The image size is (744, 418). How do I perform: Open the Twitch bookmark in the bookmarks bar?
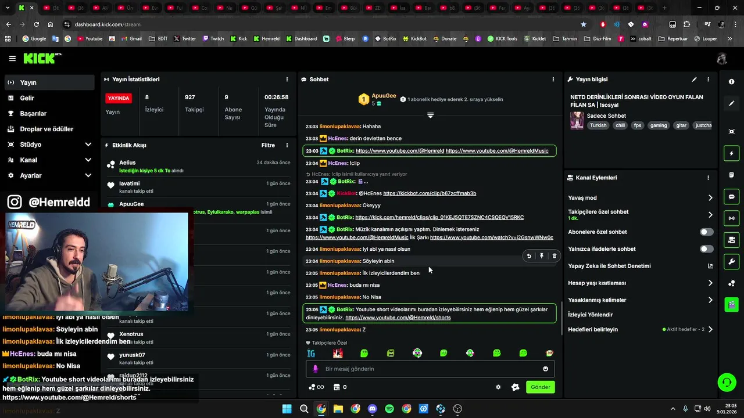point(213,39)
